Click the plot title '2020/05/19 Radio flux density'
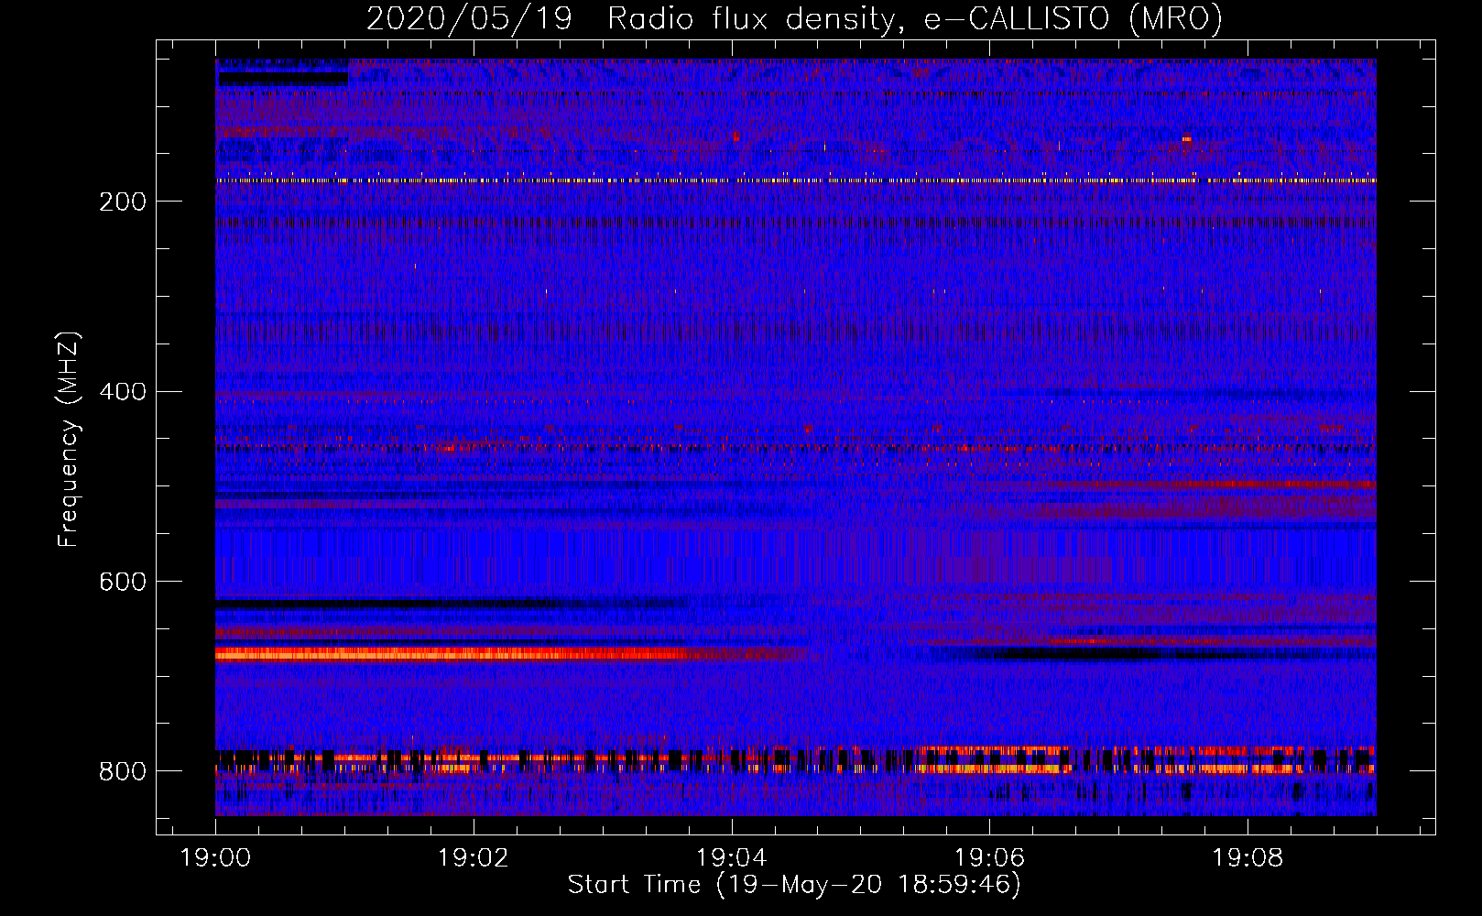The image size is (1482, 916). click(x=794, y=18)
